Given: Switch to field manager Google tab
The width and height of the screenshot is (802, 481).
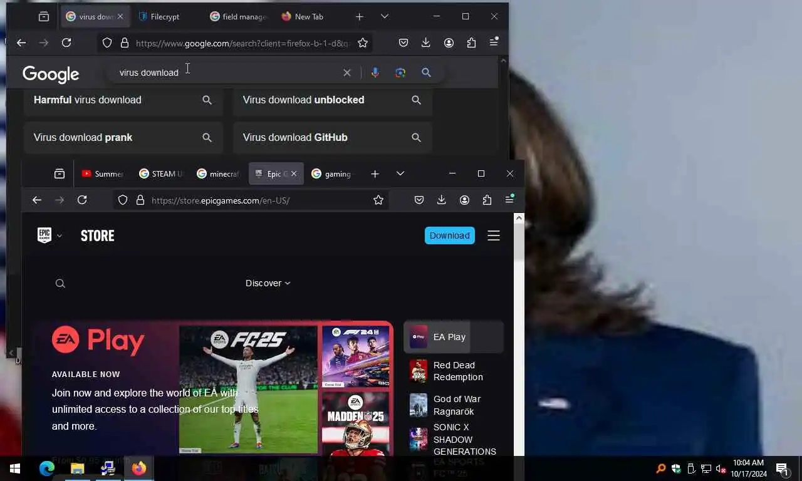Looking at the screenshot, I should click(238, 17).
